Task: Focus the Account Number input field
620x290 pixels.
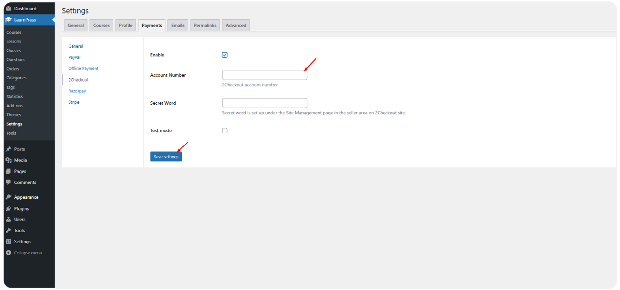Action: (x=264, y=75)
